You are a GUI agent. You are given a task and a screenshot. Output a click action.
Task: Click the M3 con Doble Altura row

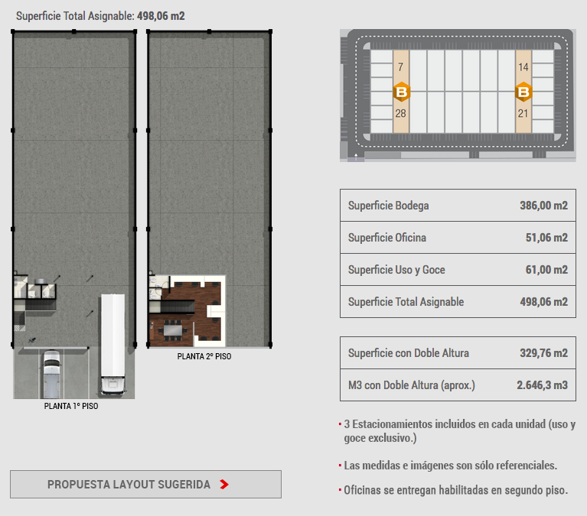pyautogui.click(x=458, y=385)
